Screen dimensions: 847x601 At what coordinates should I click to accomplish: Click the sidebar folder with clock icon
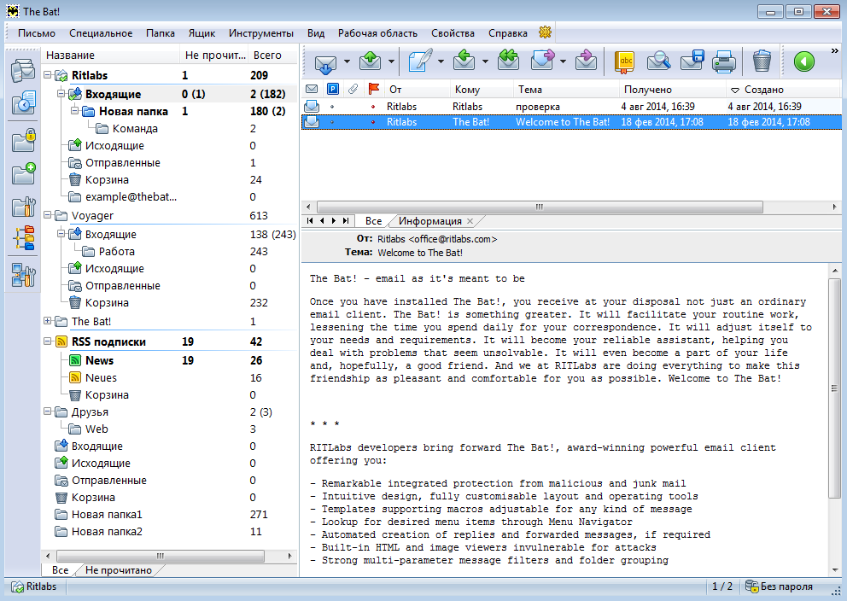[x=23, y=102]
